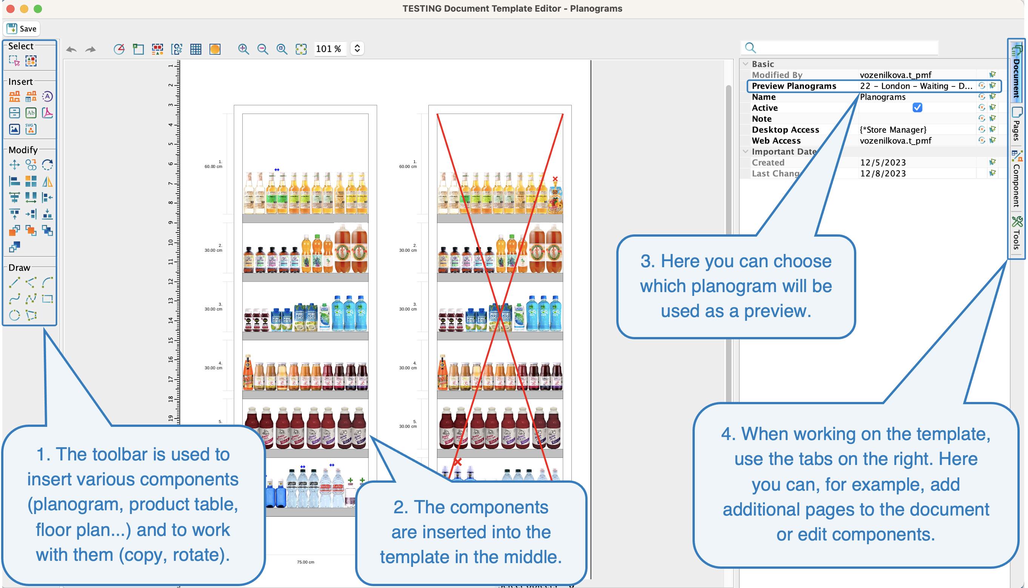Click pointer icon in Modified By row
Image resolution: width=1028 pixels, height=588 pixels.
click(993, 75)
